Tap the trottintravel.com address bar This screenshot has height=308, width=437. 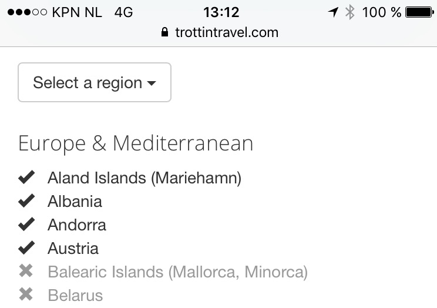point(226,32)
